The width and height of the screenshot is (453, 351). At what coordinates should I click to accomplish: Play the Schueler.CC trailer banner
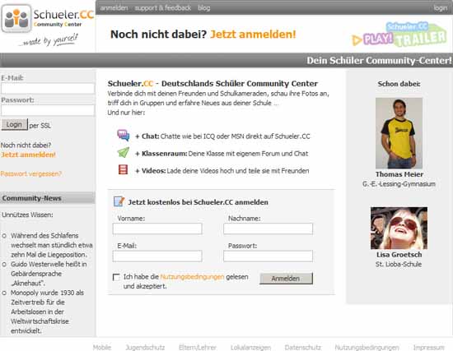[x=399, y=35]
